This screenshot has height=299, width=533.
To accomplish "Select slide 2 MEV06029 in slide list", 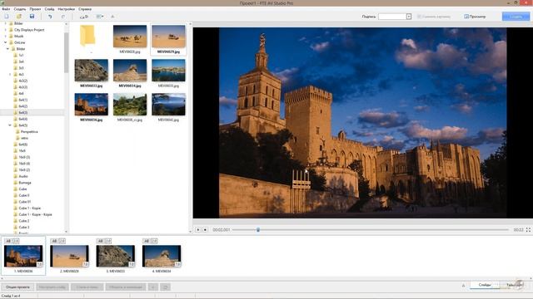I will click(69, 256).
